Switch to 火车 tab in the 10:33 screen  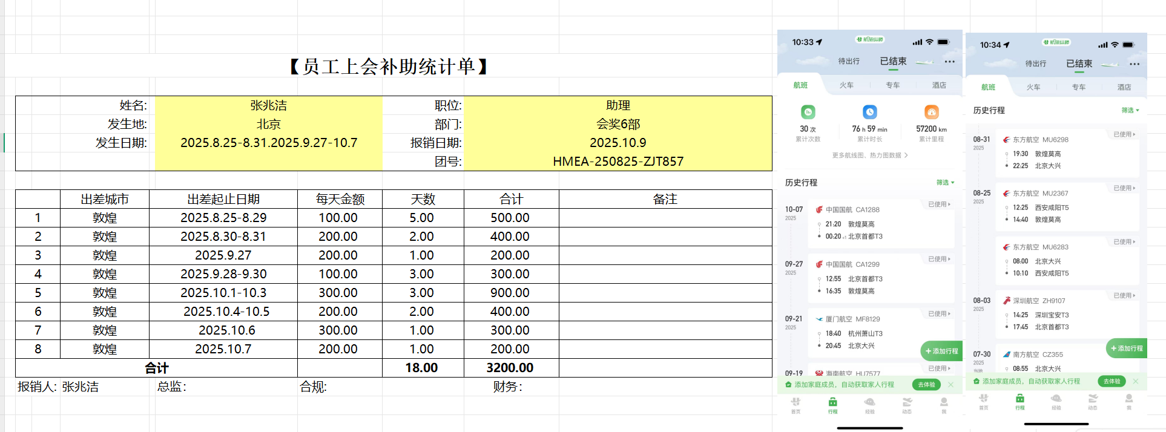[846, 85]
